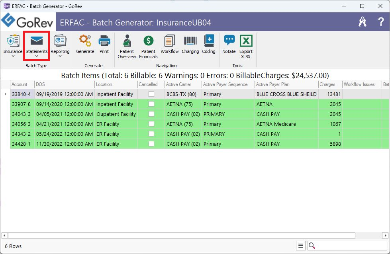Expand the Statements dropdown chevron

37,56
